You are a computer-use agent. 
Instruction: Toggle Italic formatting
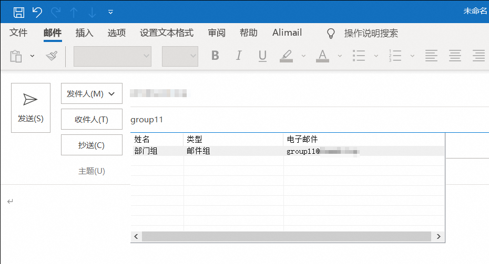pos(239,56)
